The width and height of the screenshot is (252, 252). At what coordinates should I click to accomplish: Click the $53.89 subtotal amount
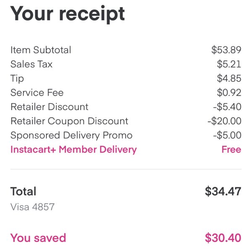pyautogui.click(x=226, y=50)
